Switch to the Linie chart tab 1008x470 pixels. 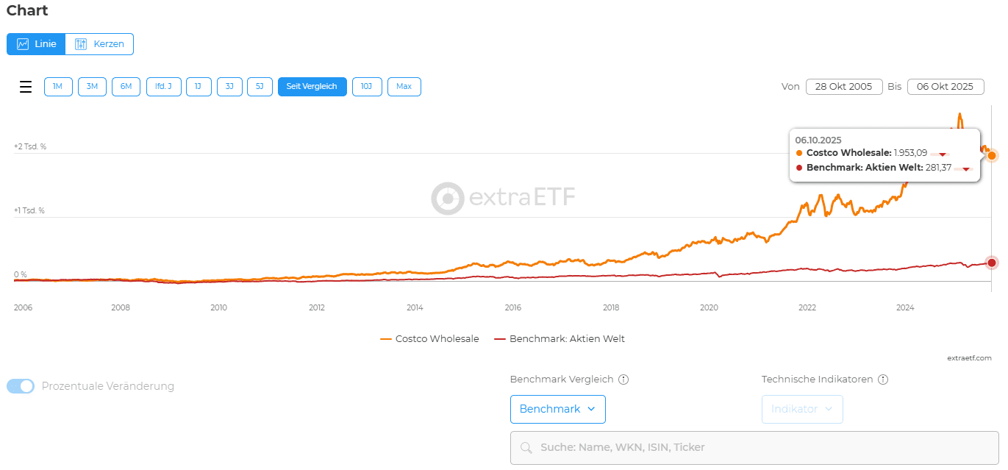click(36, 44)
